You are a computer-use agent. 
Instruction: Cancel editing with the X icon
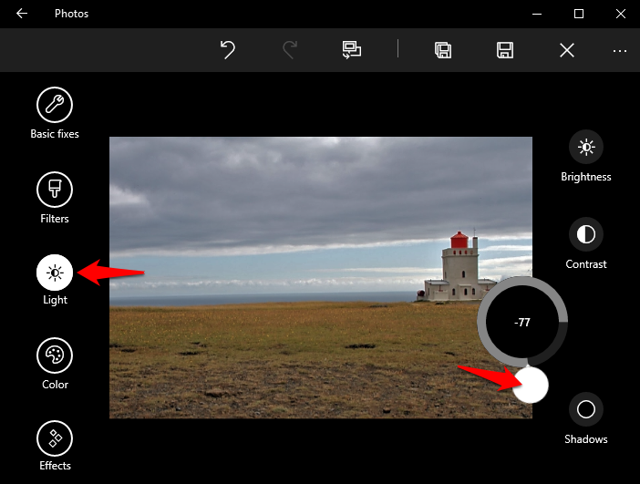567,51
